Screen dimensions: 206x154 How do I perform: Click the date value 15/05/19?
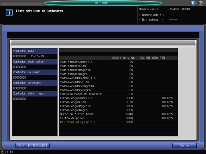[37, 56]
